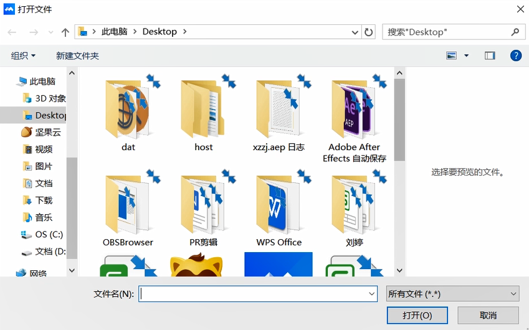The image size is (529, 330).
Task: Open the 所有文件 (*.*) file type dropdown
Action: pyautogui.click(x=452, y=294)
